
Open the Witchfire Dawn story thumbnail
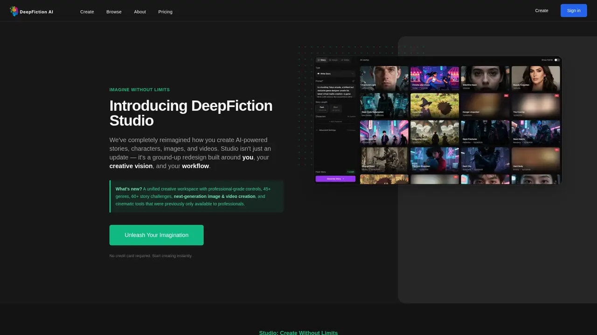pos(485,78)
